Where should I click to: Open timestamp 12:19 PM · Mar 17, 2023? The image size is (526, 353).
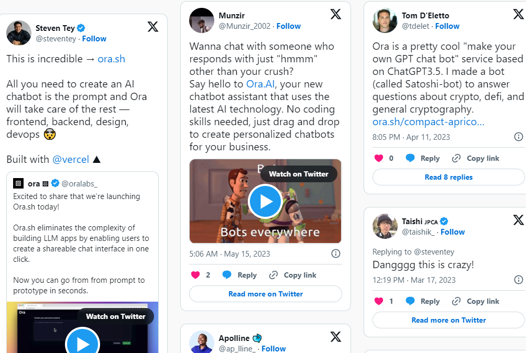tap(414, 280)
